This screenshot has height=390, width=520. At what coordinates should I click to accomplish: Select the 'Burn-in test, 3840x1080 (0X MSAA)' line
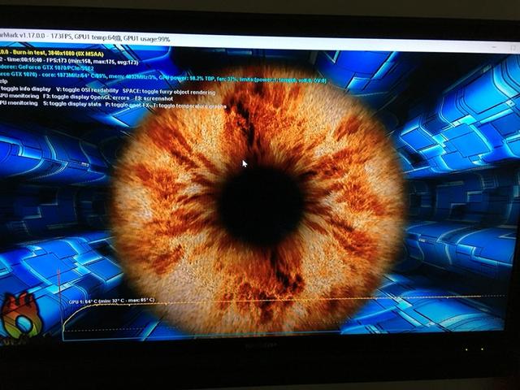click(51, 53)
